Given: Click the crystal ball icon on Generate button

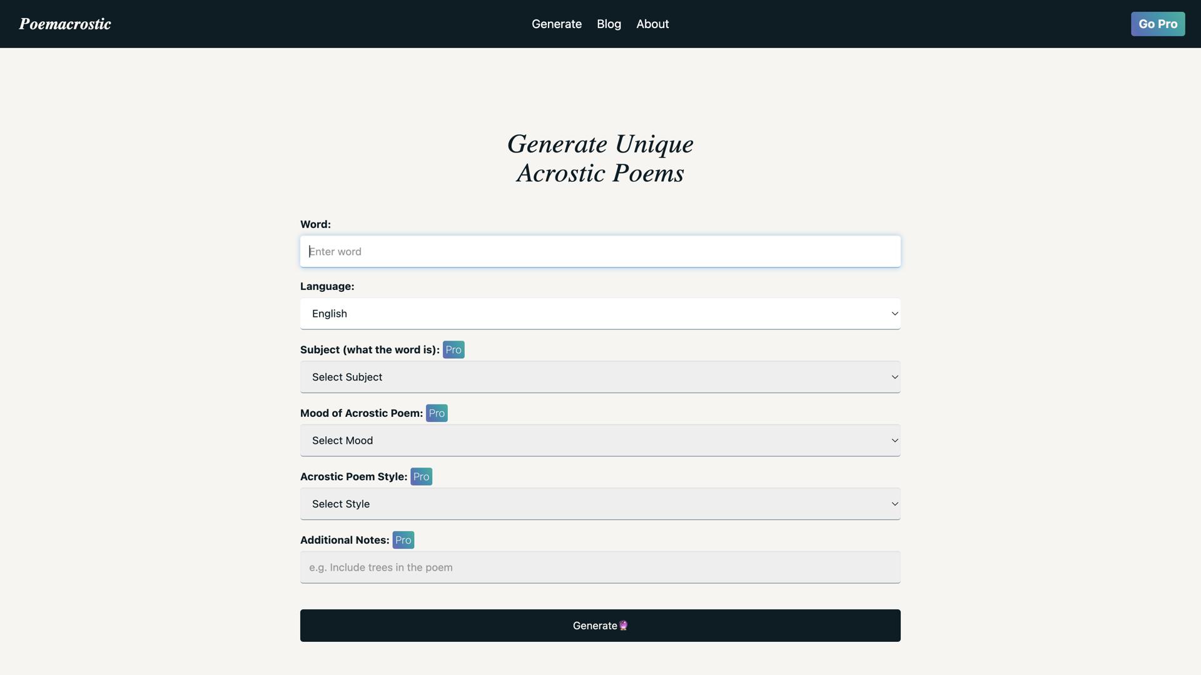Looking at the screenshot, I should click(x=623, y=626).
